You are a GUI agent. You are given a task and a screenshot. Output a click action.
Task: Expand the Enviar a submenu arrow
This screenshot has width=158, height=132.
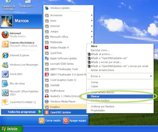pyautogui.click(x=151, y=76)
